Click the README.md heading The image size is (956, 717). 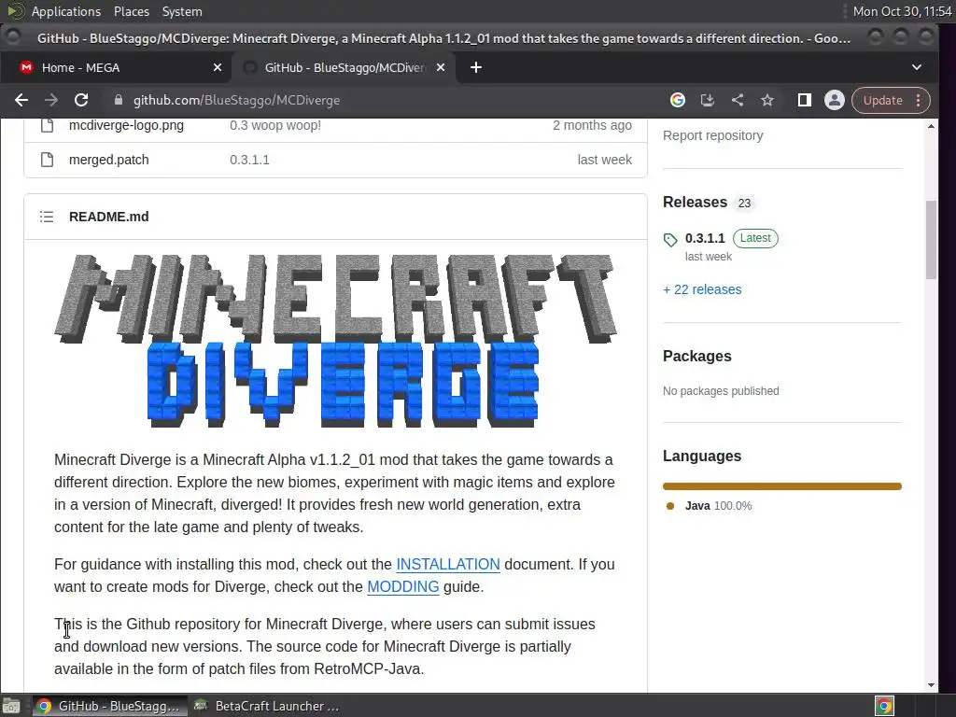(x=108, y=217)
